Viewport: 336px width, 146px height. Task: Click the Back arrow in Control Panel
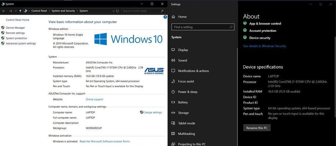(4, 11)
